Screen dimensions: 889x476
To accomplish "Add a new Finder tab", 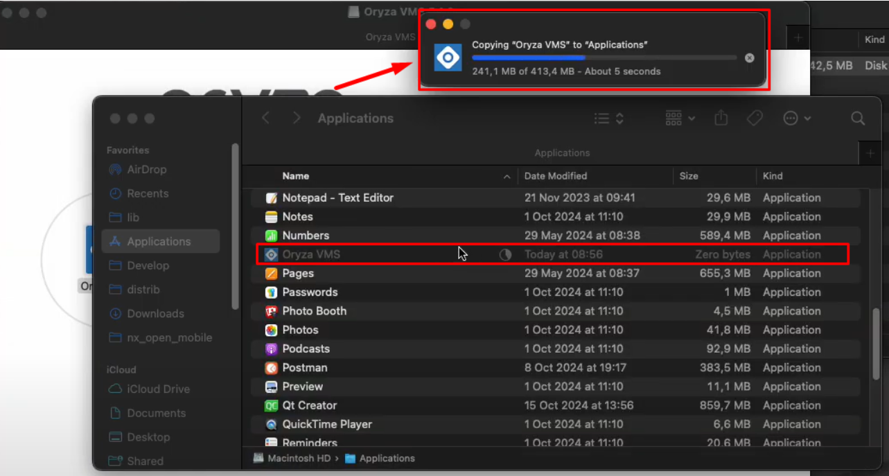I will pyautogui.click(x=871, y=153).
